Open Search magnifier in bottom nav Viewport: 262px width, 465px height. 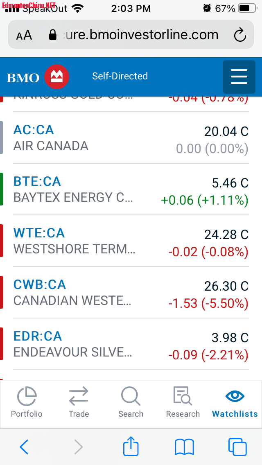[x=131, y=397]
